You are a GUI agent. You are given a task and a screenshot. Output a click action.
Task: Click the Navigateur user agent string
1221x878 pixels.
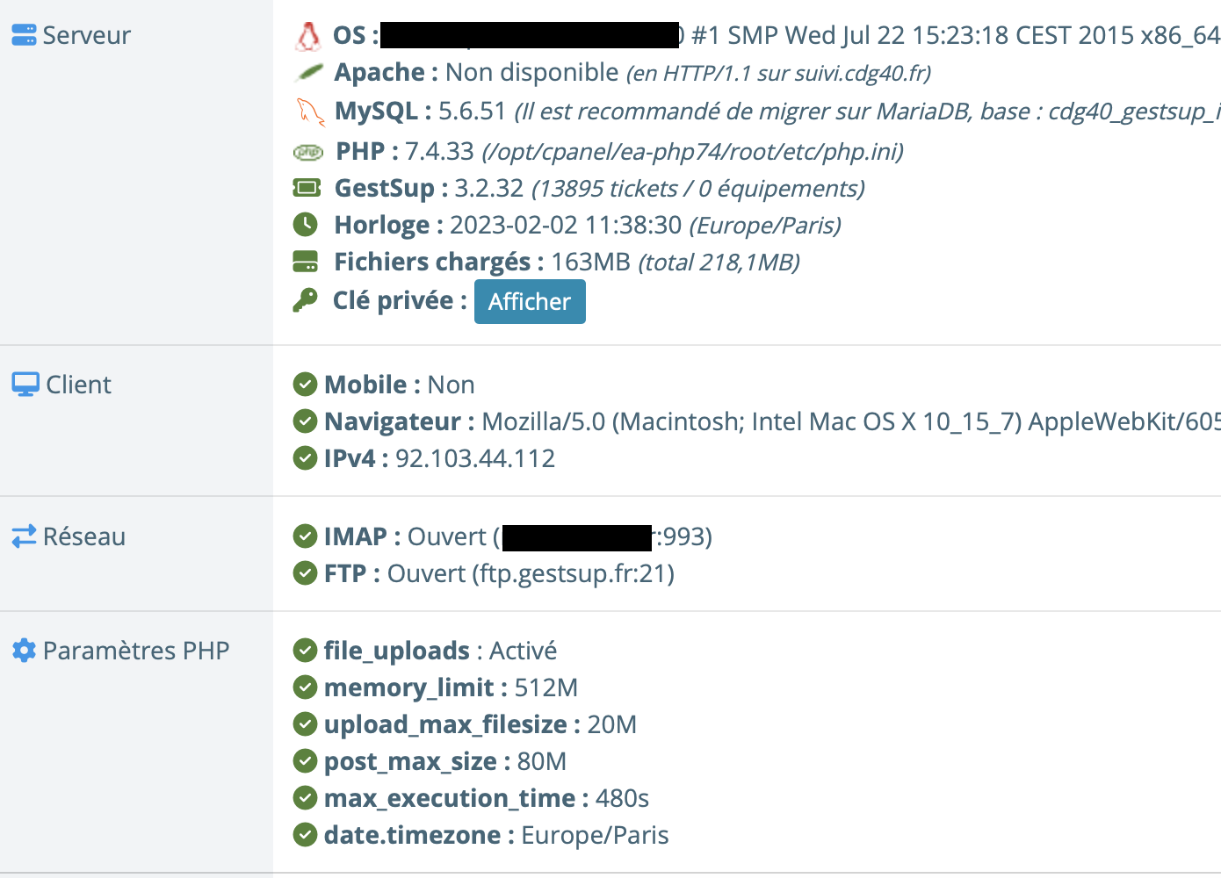[x=851, y=421]
